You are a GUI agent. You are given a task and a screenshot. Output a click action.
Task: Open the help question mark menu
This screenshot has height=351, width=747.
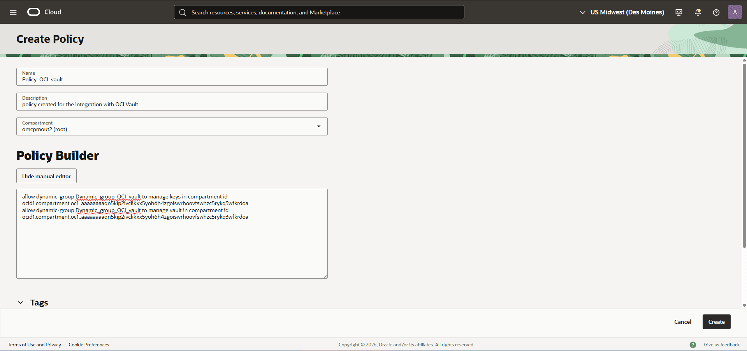pos(716,12)
